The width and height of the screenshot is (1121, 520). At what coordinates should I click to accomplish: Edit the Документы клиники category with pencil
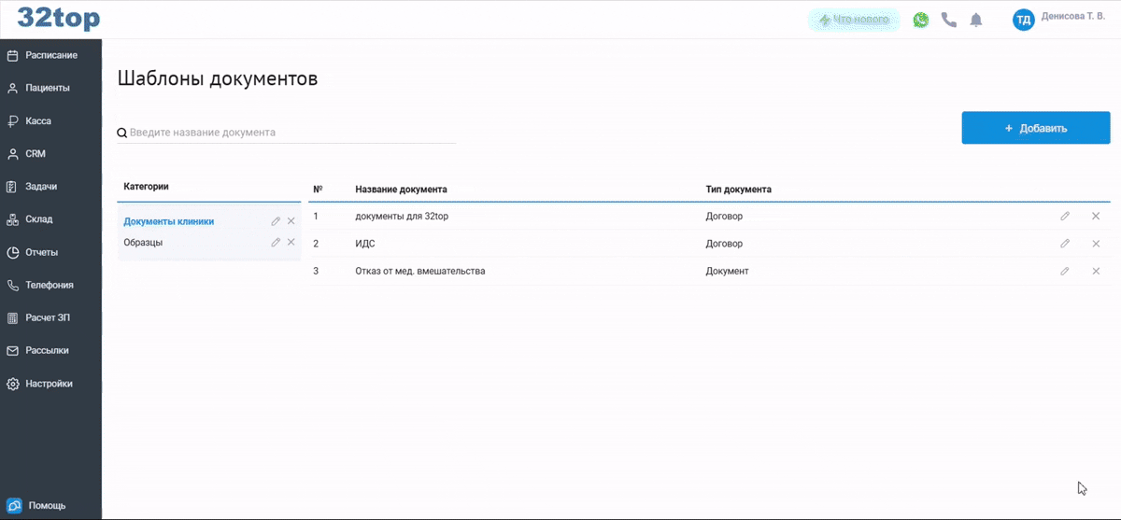pyautogui.click(x=276, y=221)
